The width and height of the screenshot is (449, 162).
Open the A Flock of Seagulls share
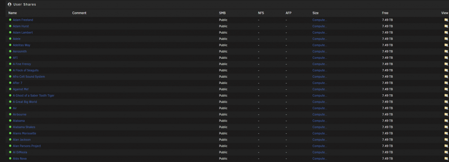(26, 70)
